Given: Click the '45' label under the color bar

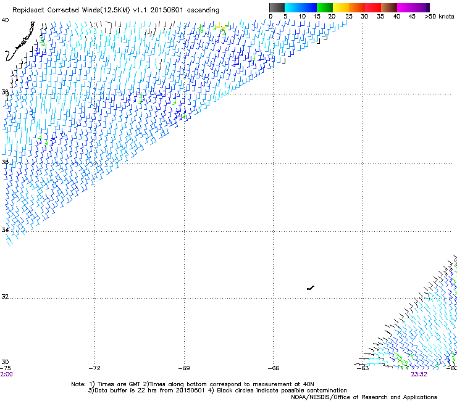Looking at the screenshot, I should [x=412, y=17].
